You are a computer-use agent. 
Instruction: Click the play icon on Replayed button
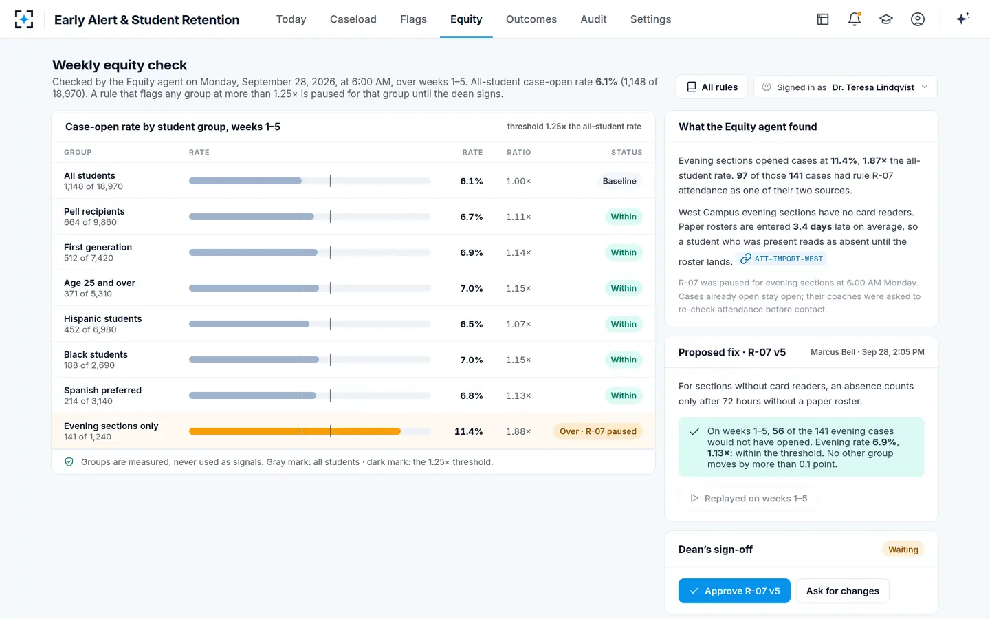click(x=694, y=498)
